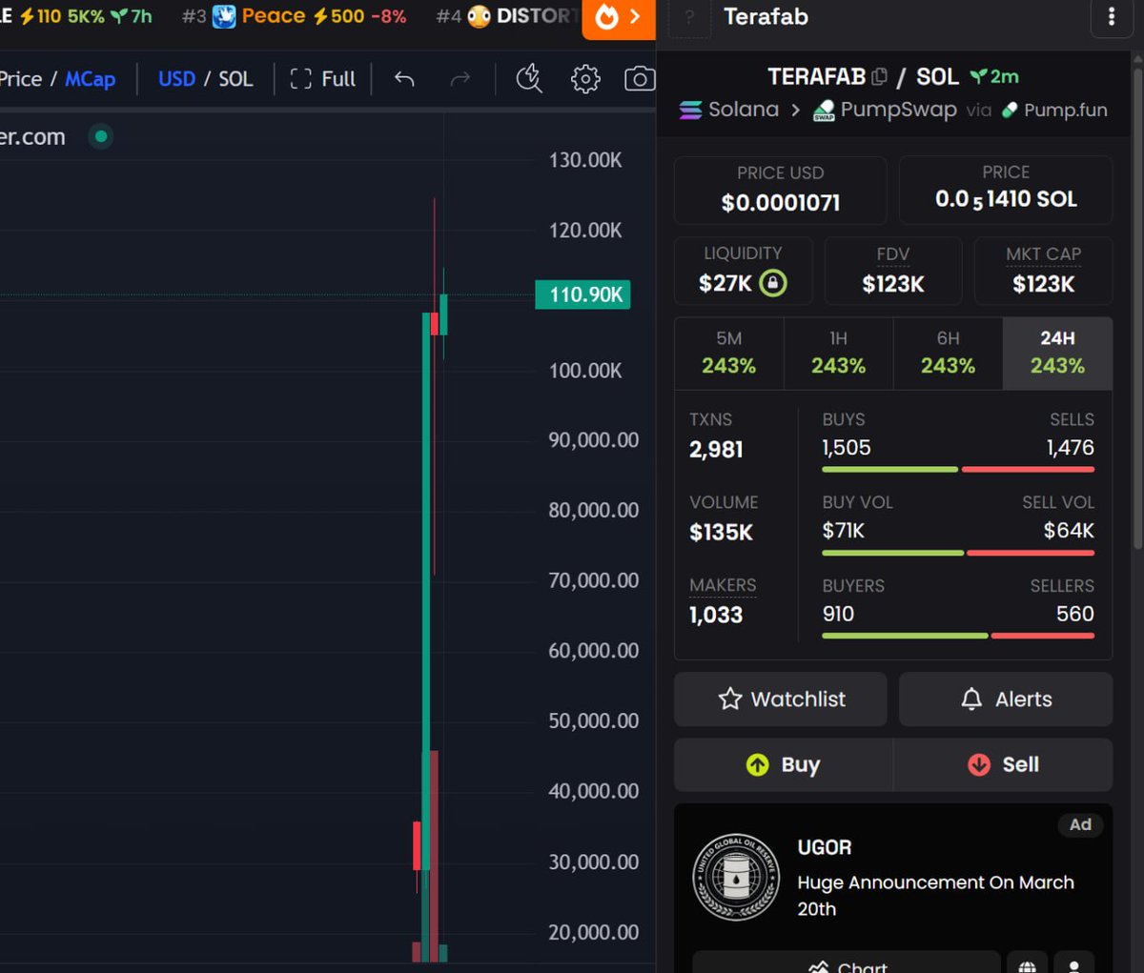Switch chart to Price mode
1144x973 pixels.
[x=20, y=79]
